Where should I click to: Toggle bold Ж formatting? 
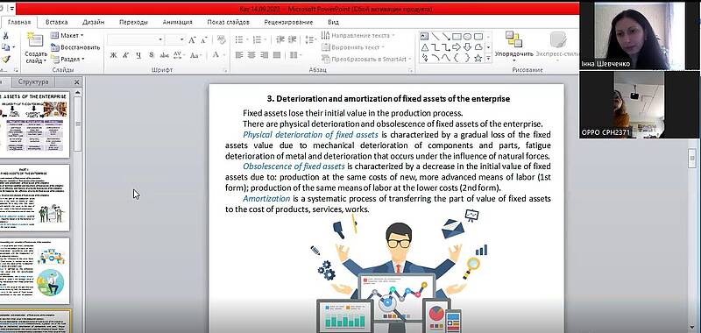[114, 55]
